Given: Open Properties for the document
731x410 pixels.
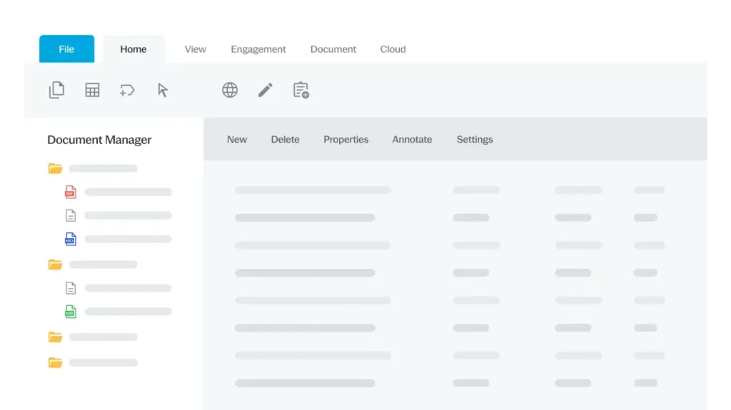Looking at the screenshot, I should (346, 140).
